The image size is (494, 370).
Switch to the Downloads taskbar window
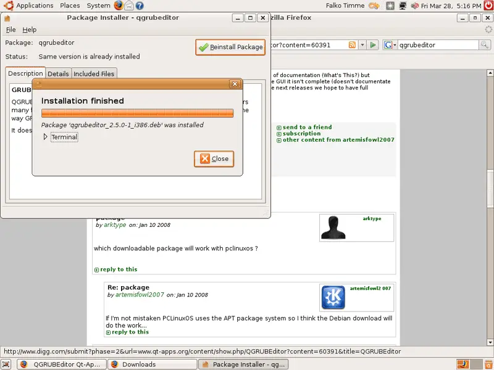[153, 364]
